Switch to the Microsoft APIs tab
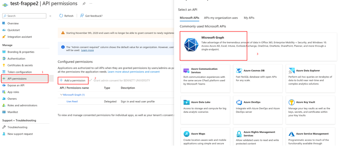347x146 pixels. 189,18
